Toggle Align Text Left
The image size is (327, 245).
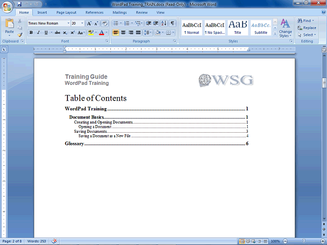point(116,33)
